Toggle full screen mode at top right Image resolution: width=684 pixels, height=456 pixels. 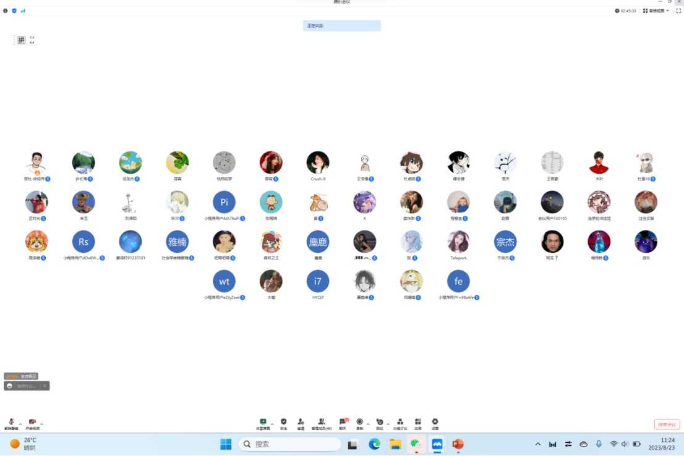pos(678,11)
